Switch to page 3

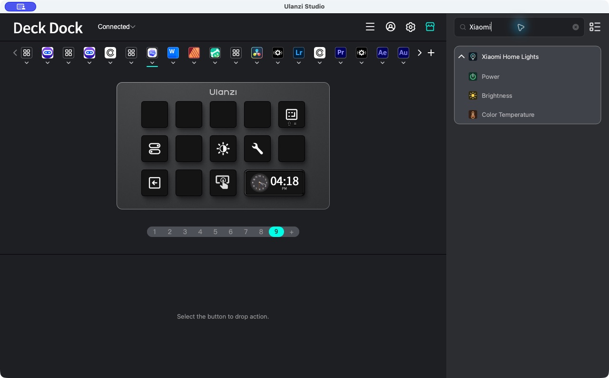[x=185, y=232]
